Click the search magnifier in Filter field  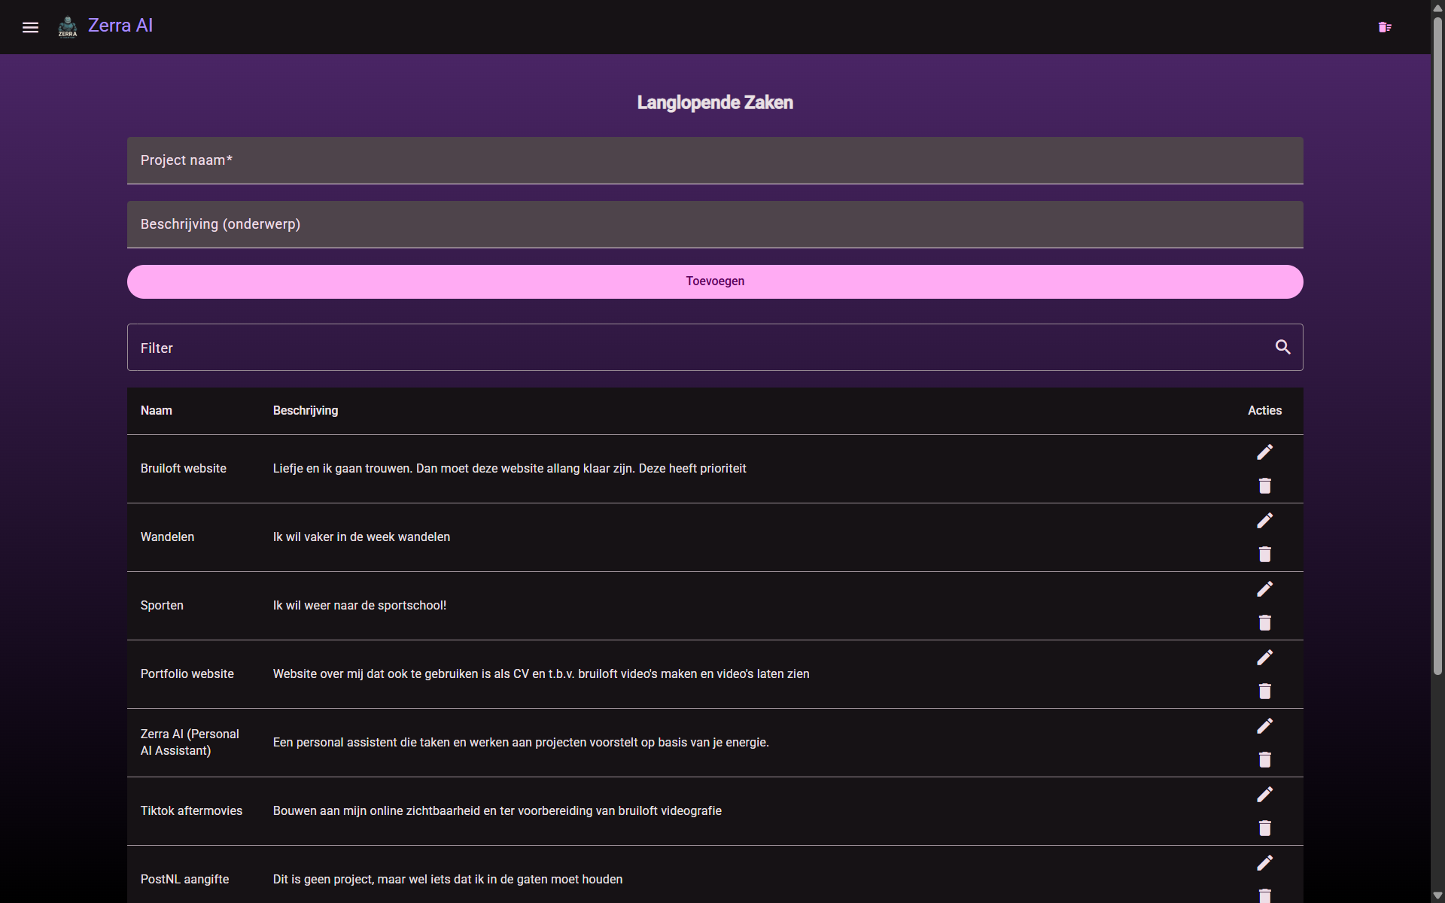tap(1283, 347)
